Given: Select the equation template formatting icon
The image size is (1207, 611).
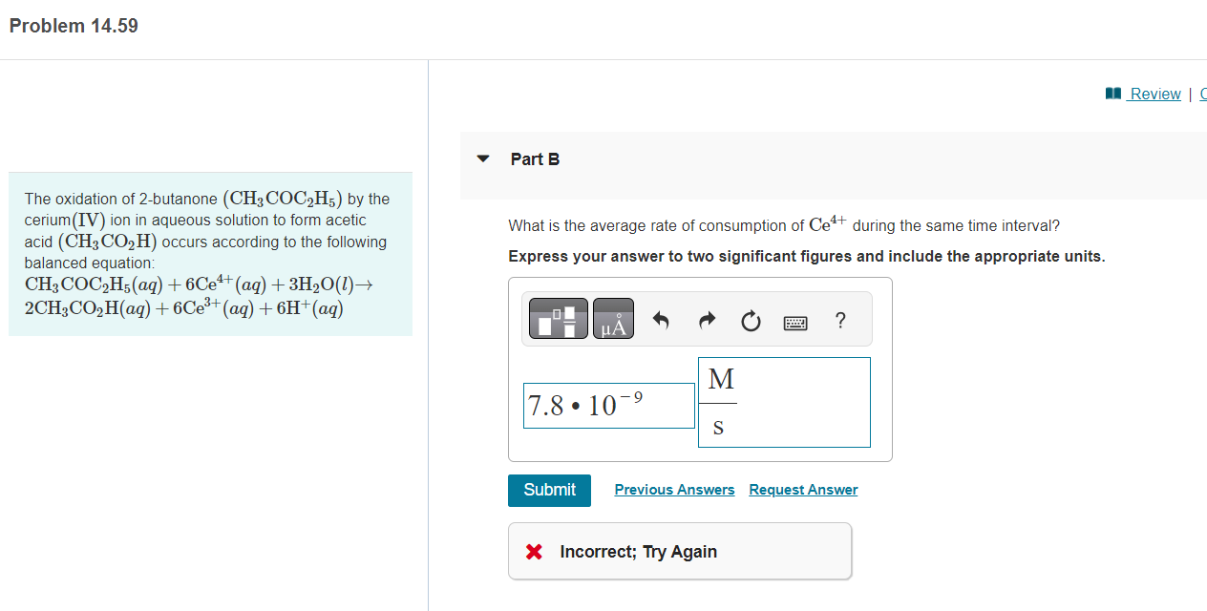Looking at the screenshot, I should click(558, 318).
